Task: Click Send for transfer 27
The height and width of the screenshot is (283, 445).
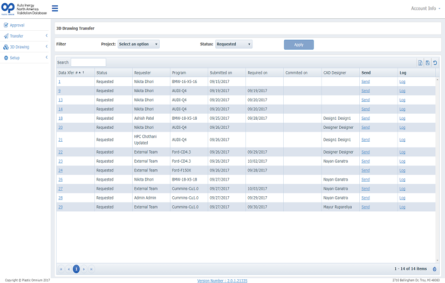Action: click(366, 189)
